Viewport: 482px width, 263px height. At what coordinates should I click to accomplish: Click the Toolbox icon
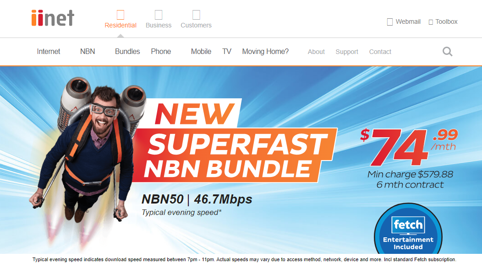coord(431,22)
